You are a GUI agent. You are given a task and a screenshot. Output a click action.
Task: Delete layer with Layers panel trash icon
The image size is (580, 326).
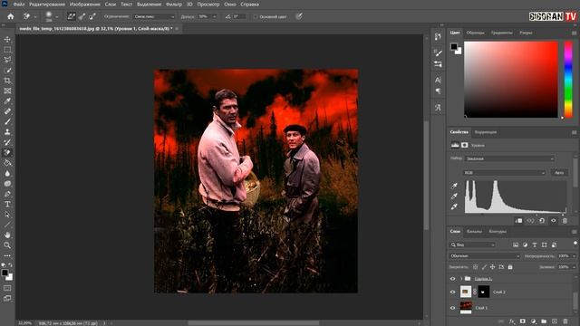[x=565, y=321]
